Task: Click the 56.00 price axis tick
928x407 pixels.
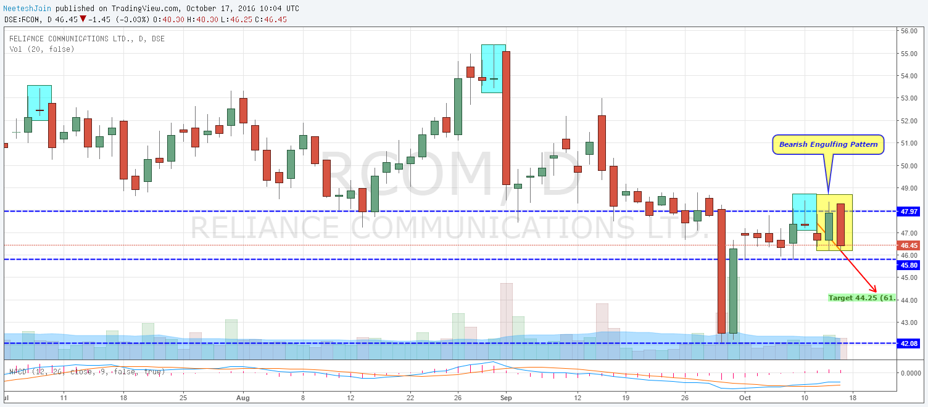Action: tap(909, 31)
